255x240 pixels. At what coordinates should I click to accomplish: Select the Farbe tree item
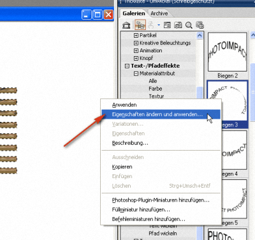[156, 89]
